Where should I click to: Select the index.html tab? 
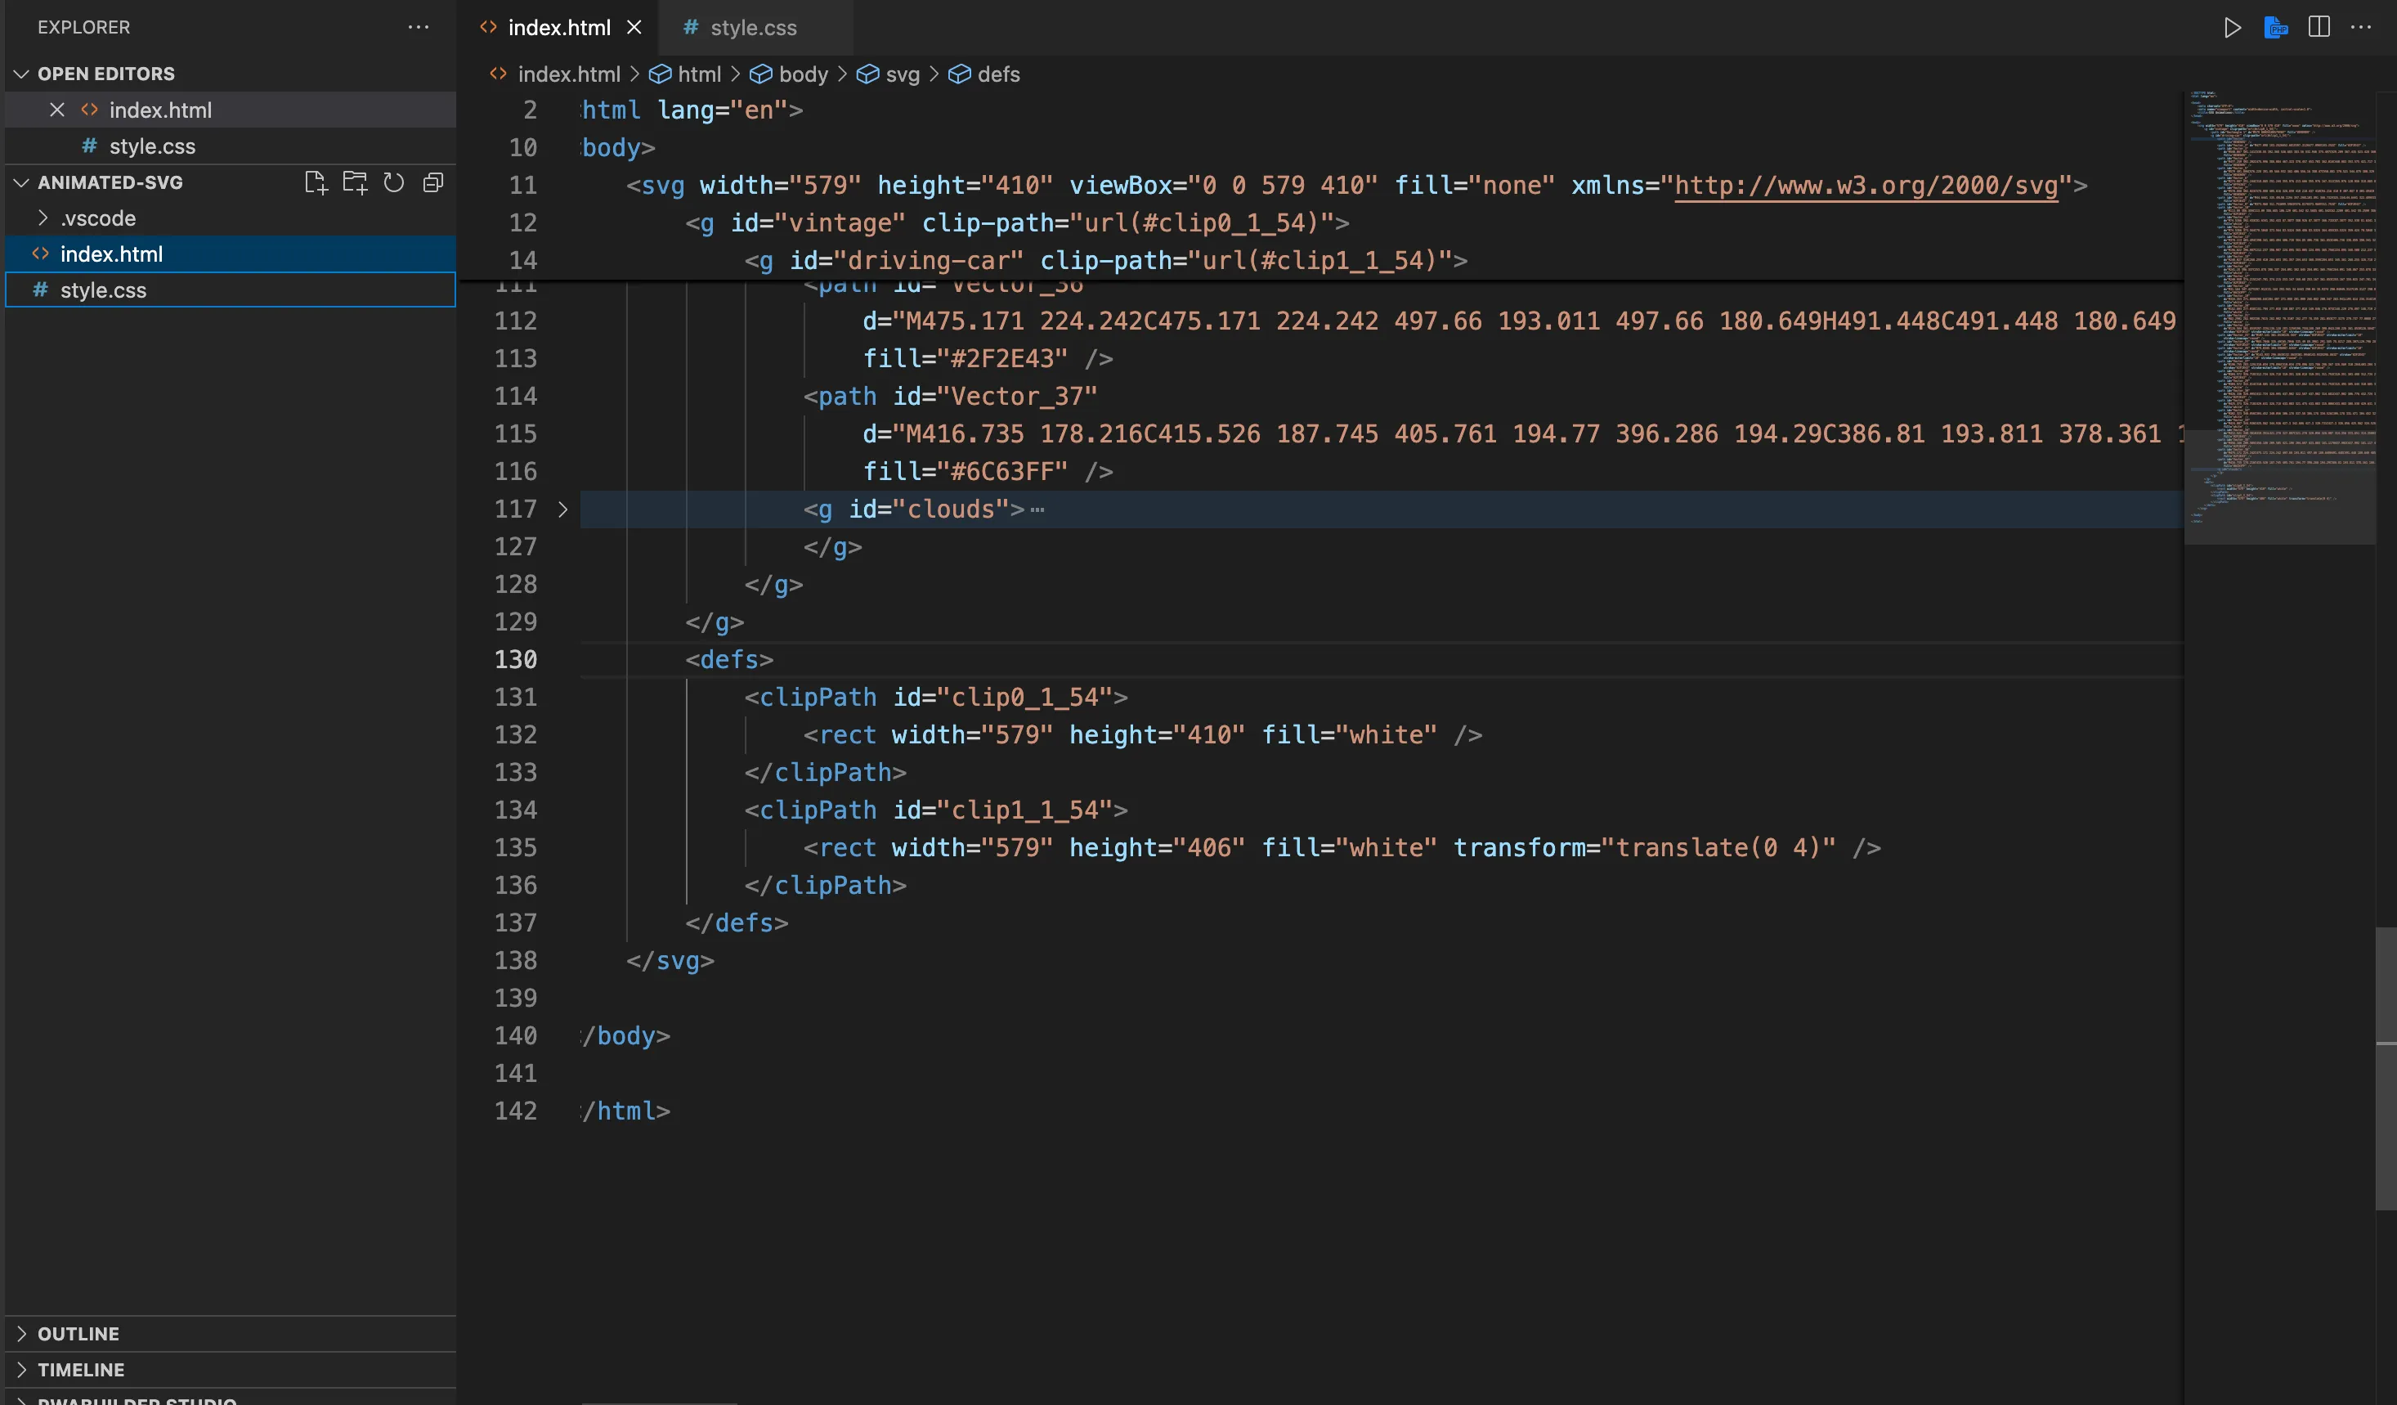pos(559,28)
